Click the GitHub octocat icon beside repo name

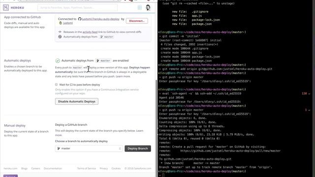click(80, 19)
